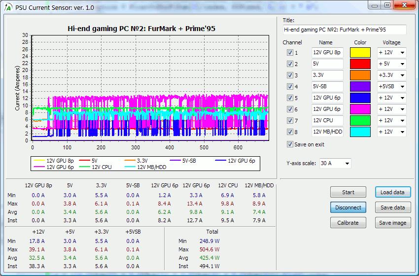Click the Calibrate button
This screenshot has width=419, height=276.
pos(348,223)
